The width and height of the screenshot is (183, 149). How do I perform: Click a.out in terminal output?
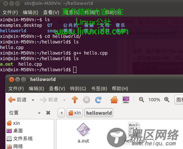[x=7, y=64]
